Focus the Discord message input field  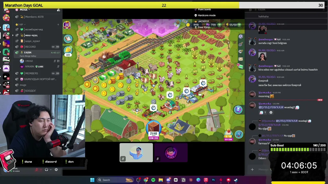pos(264,169)
